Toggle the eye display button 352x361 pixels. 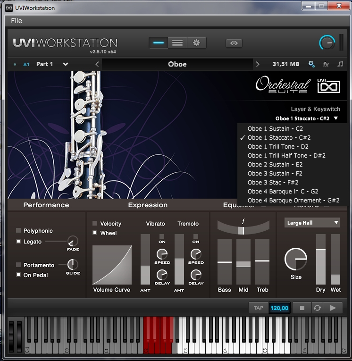(x=234, y=43)
